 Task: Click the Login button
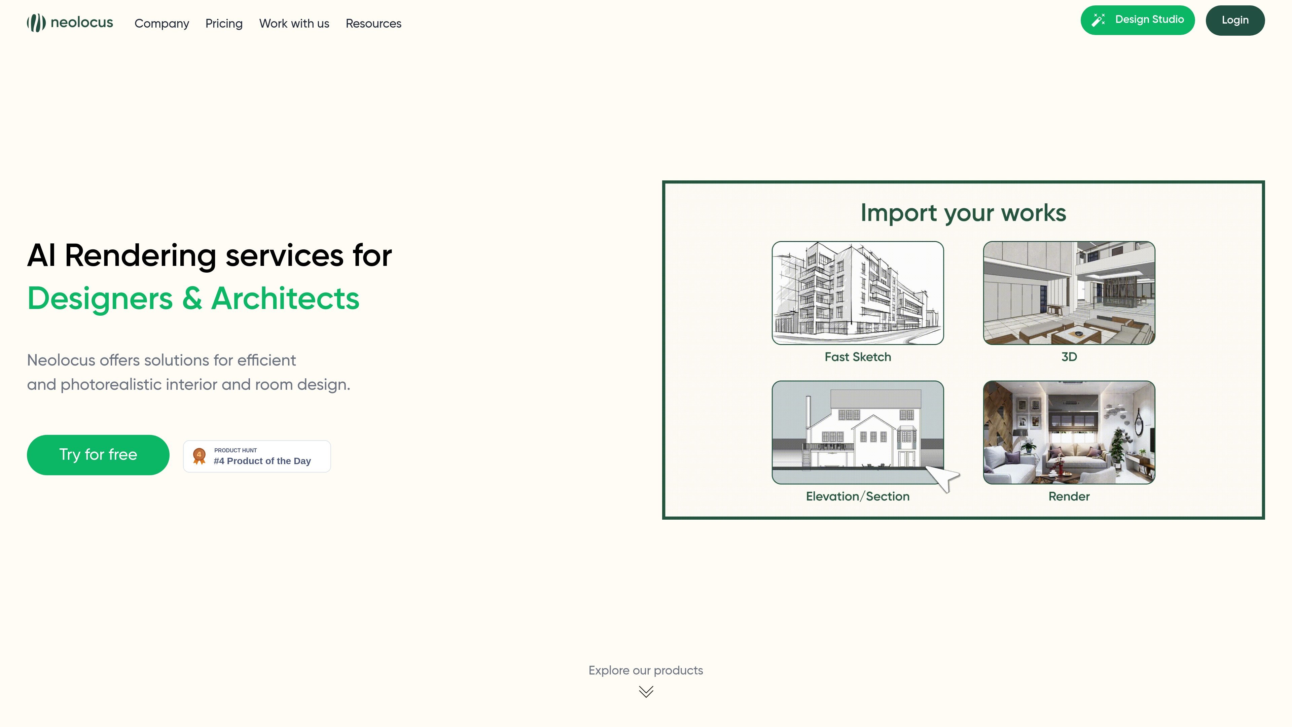(1235, 20)
